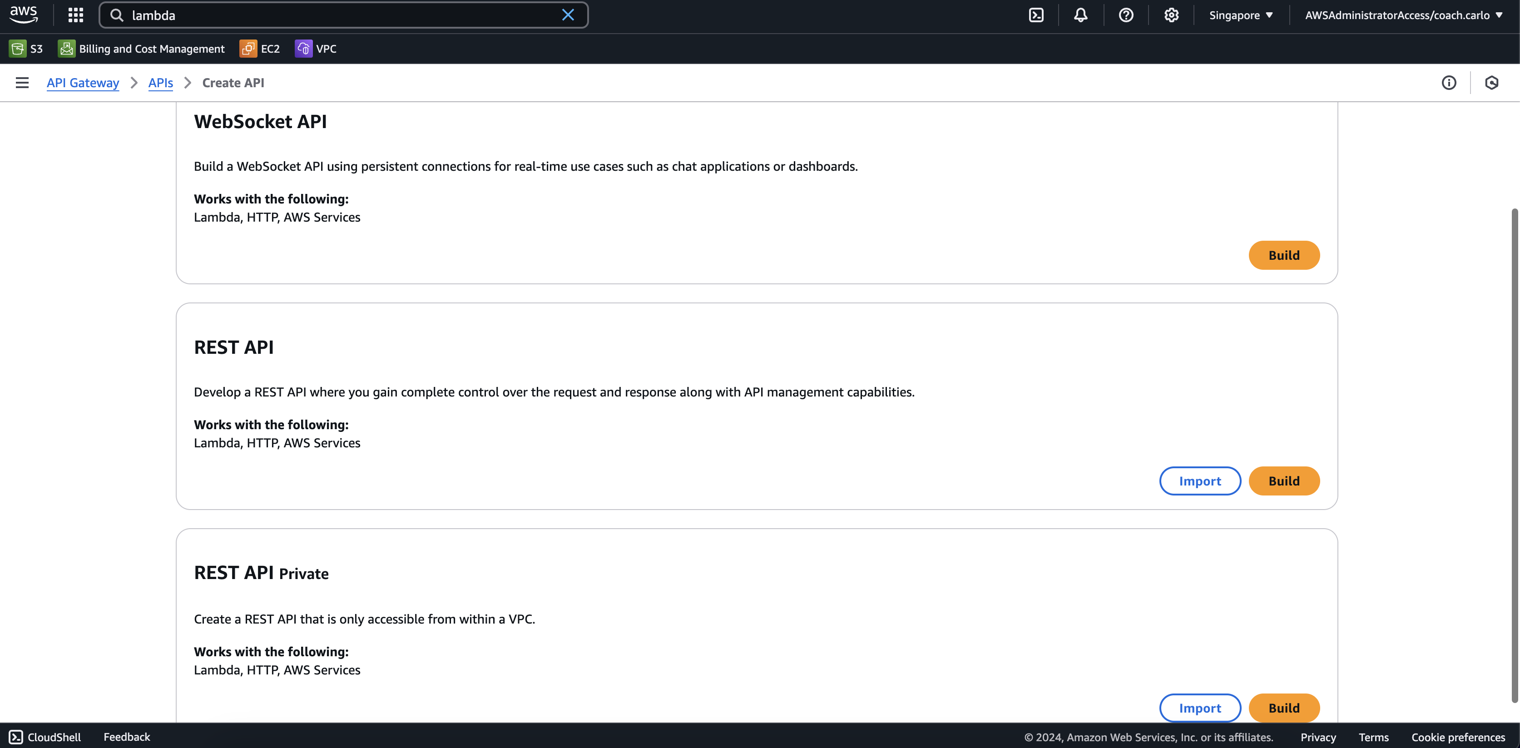
Task: Click the hexagon icon beside info
Action: (1492, 83)
